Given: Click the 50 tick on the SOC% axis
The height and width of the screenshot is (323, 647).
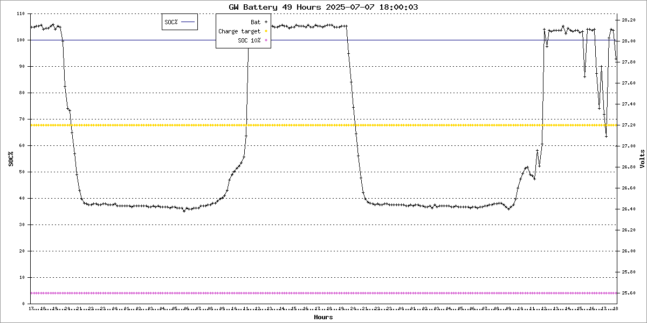Looking at the screenshot, I should pyautogui.click(x=23, y=172).
